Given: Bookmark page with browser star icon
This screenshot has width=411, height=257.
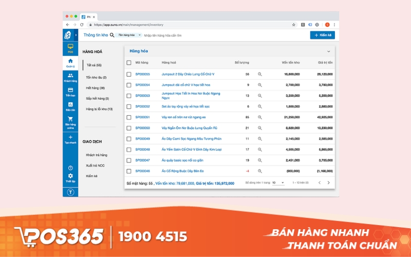Looking at the screenshot, I should click(293, 25).
